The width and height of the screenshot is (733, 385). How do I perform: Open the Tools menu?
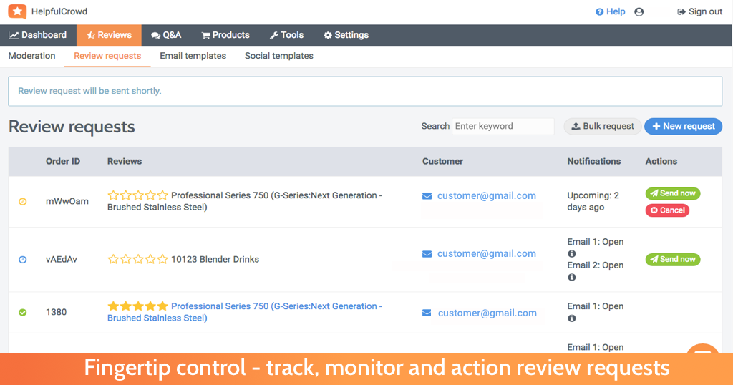click(x=286, y=35)
